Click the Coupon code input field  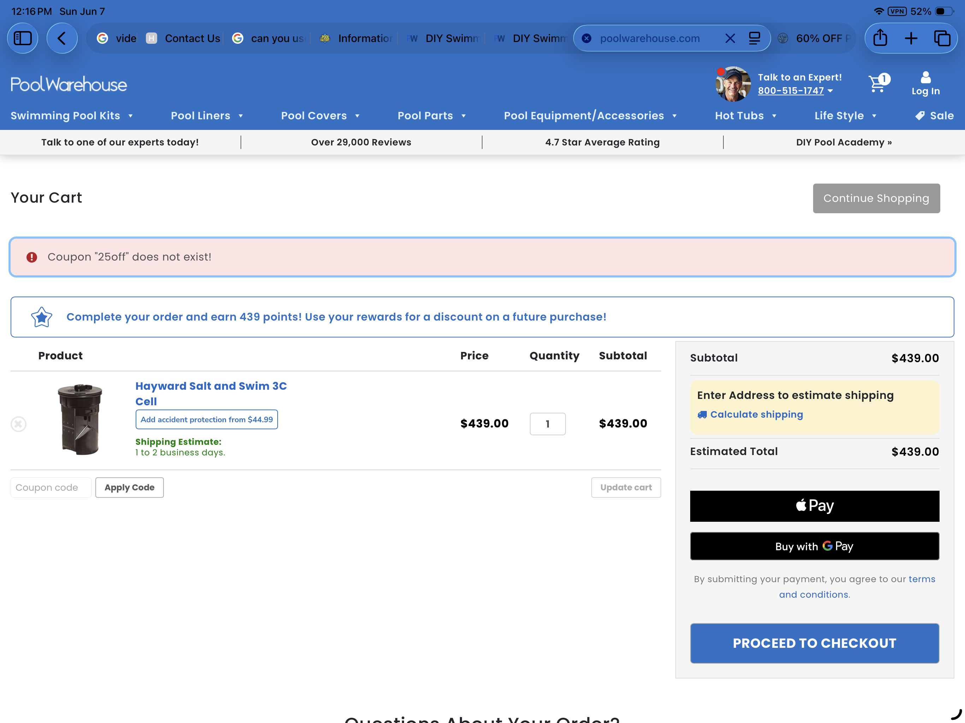coord(51,488)
